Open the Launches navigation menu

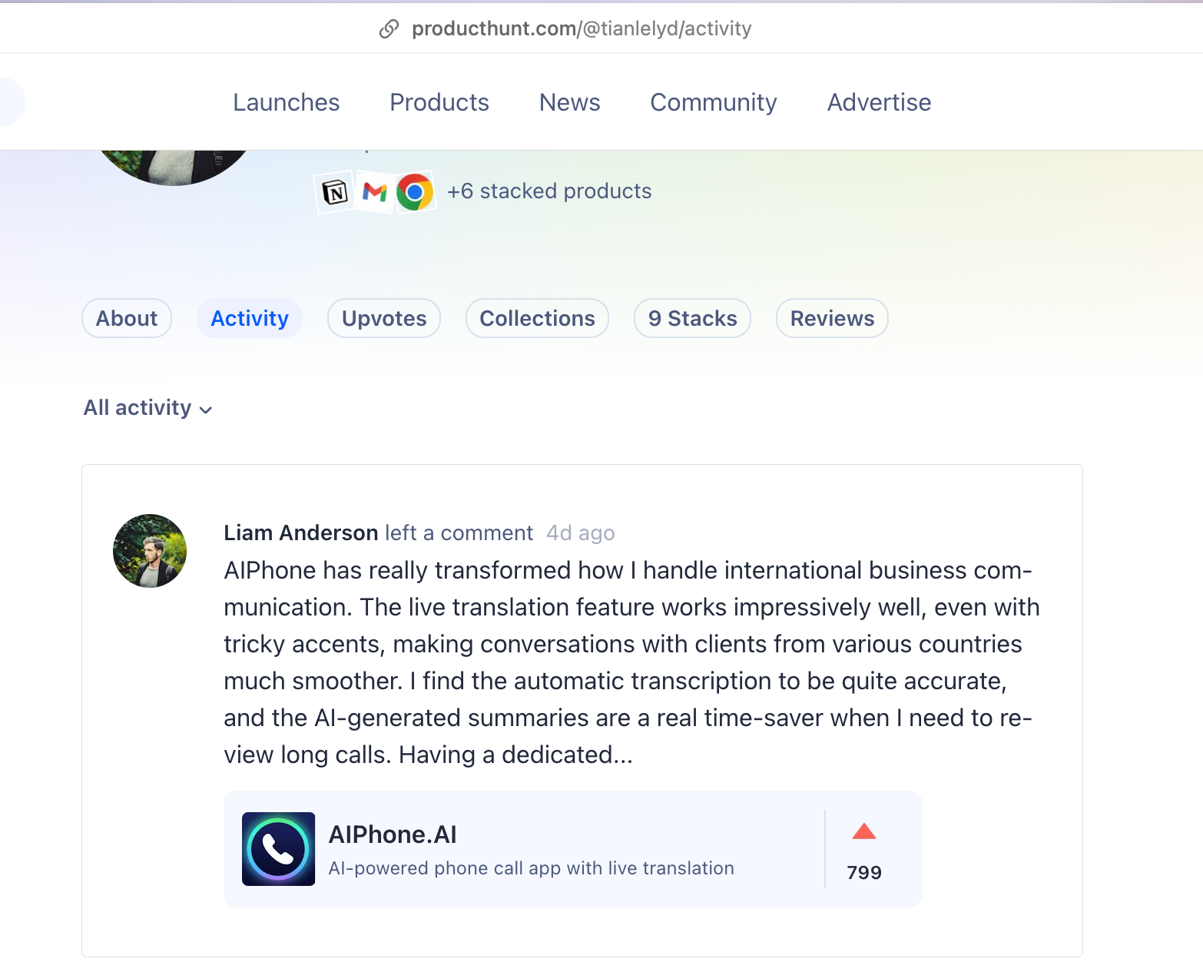tap(287, 102)
